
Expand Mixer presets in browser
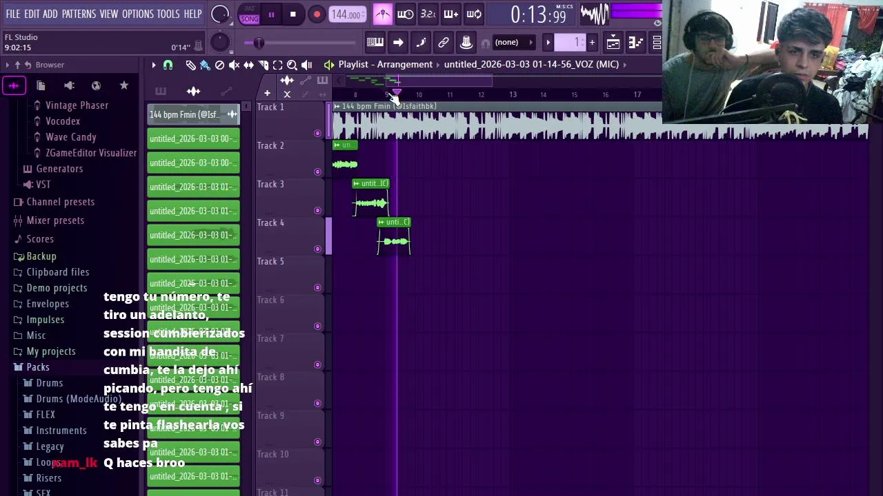point(55,220)
